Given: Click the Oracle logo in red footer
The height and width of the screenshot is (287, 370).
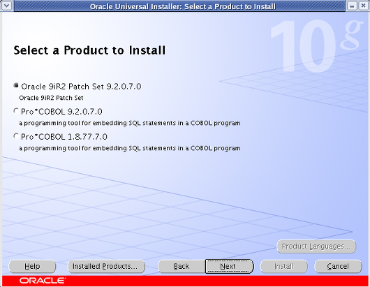Looking at the screenshot, I should [43, 281].
